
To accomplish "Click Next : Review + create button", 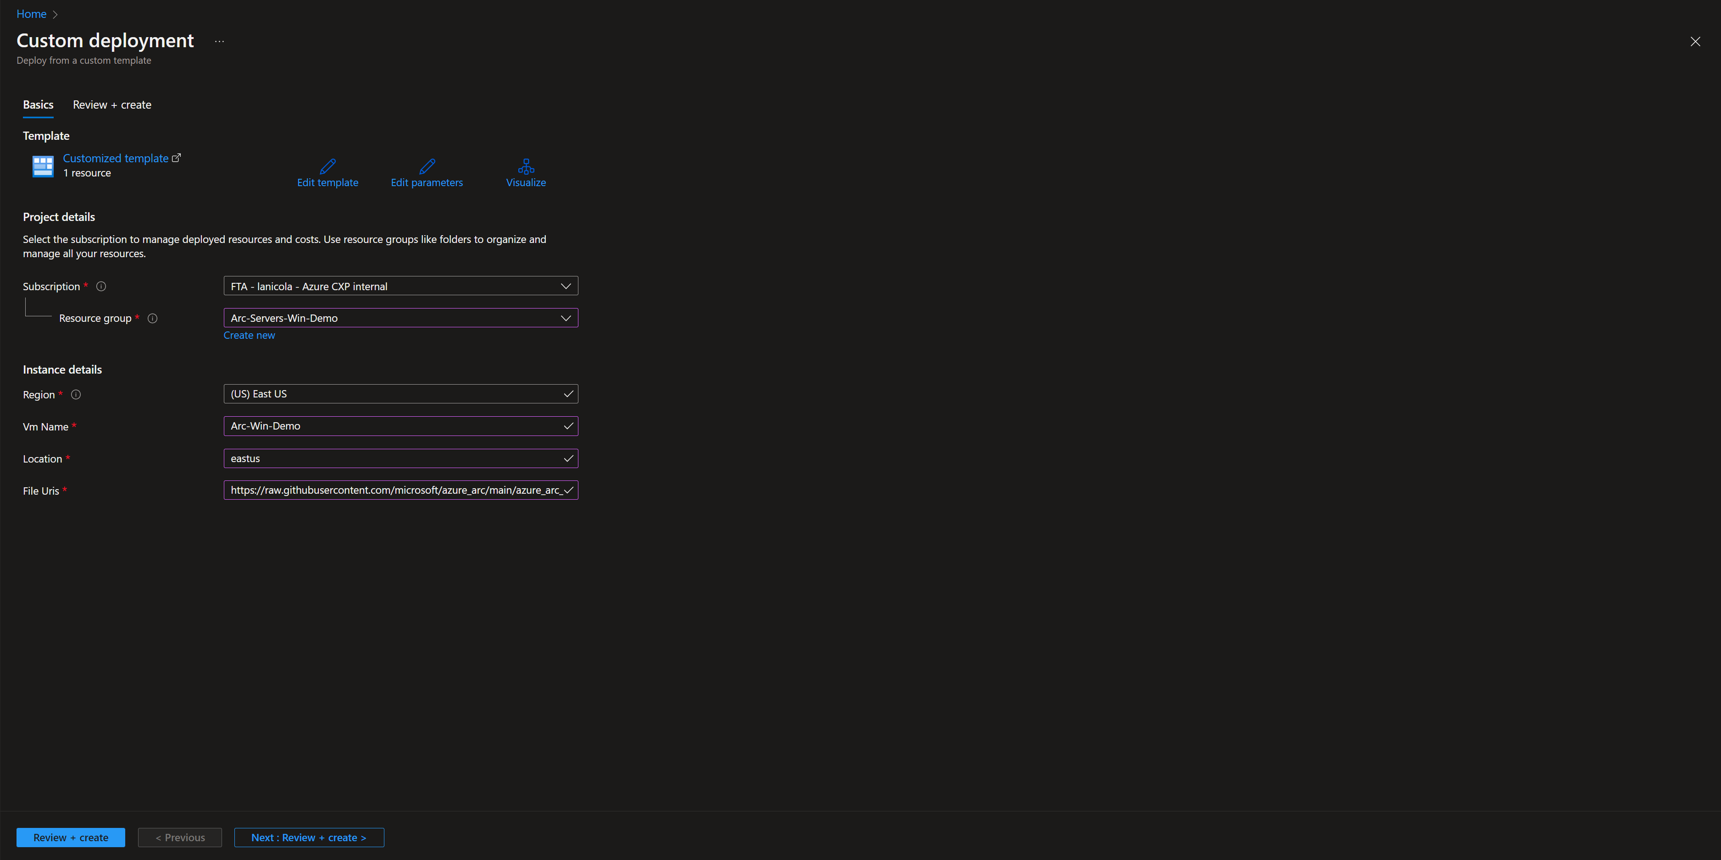I will [309, 837].
